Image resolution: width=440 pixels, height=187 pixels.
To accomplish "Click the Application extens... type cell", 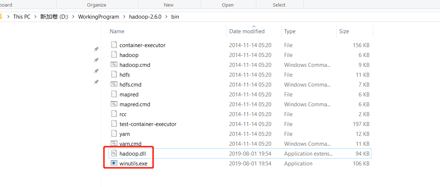I will 308,154.
